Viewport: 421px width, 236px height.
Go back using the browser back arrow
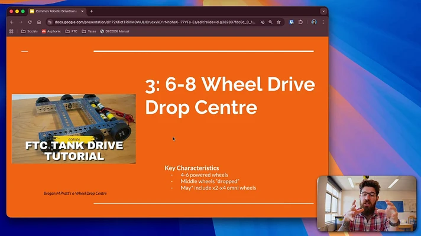(x=12, y=22)
